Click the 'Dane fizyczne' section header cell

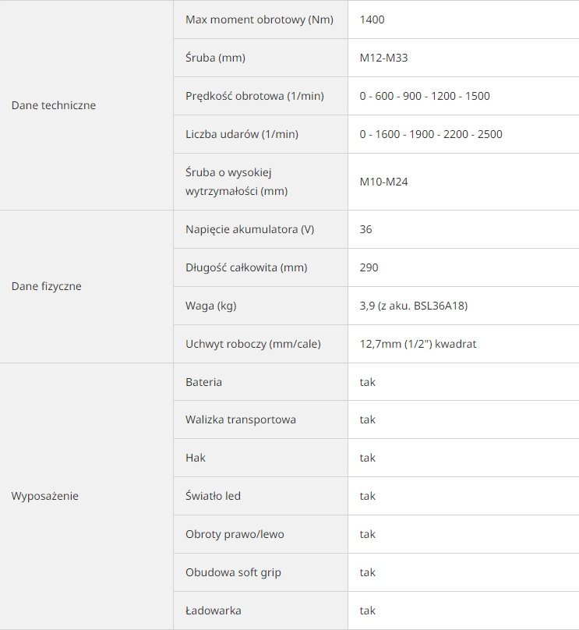47,286
